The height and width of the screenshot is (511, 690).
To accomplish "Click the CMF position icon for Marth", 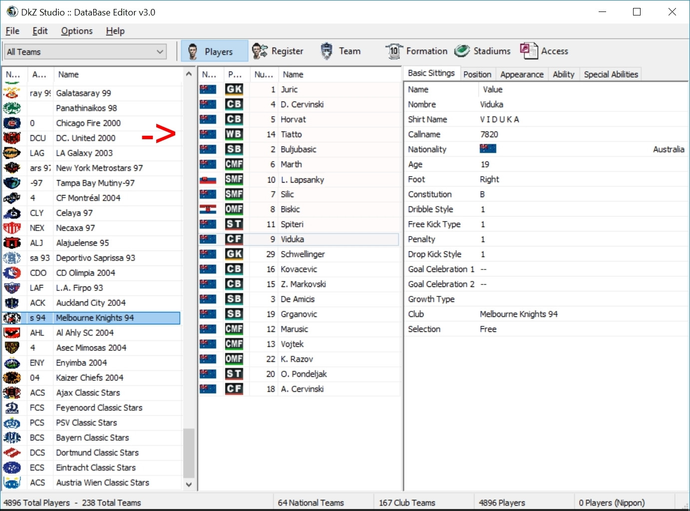I will (x=234, y=164).
